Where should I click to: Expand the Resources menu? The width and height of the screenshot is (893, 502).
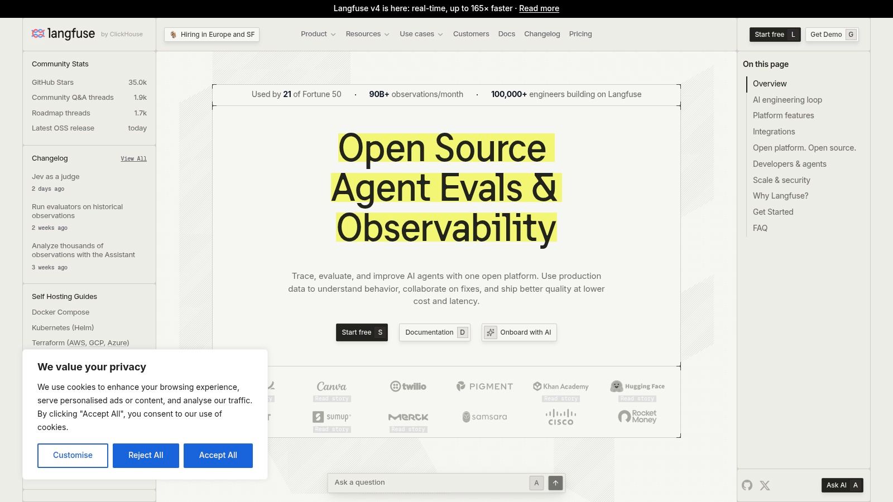click(367, 34)
